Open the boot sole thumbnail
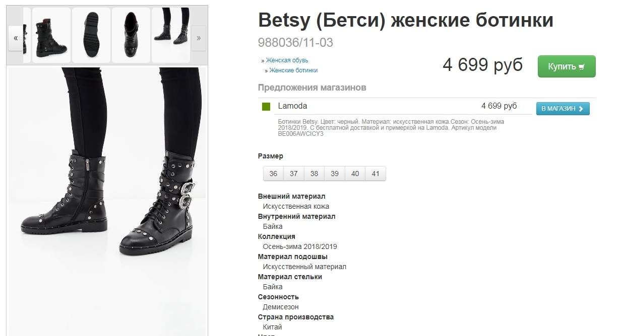This screenshot has width=621, height=336. [x=91, y=35]
